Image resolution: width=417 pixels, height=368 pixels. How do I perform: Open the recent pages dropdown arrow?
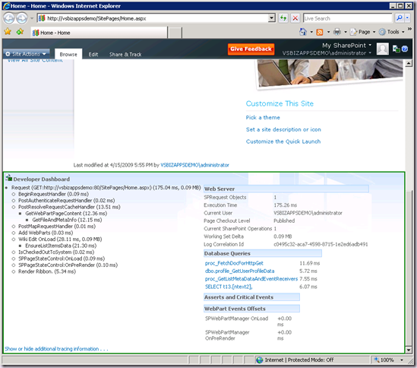pyautogui.click(x=32, y=18)
